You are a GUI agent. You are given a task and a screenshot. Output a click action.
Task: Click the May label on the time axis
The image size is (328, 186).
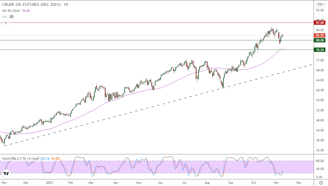click(x=139, y=183)
